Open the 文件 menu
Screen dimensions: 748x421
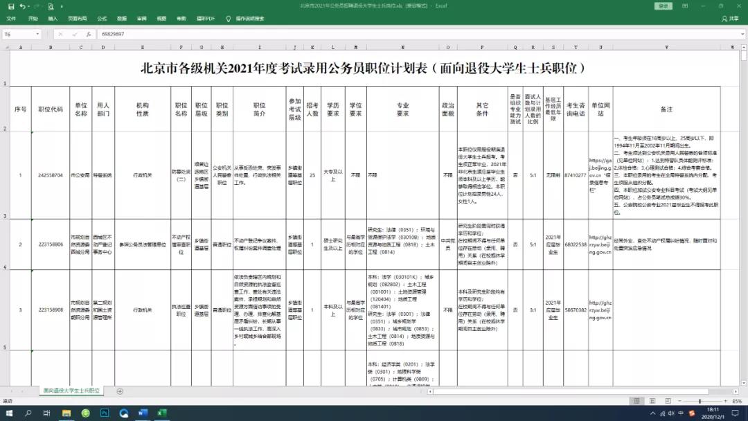[11, 18]
